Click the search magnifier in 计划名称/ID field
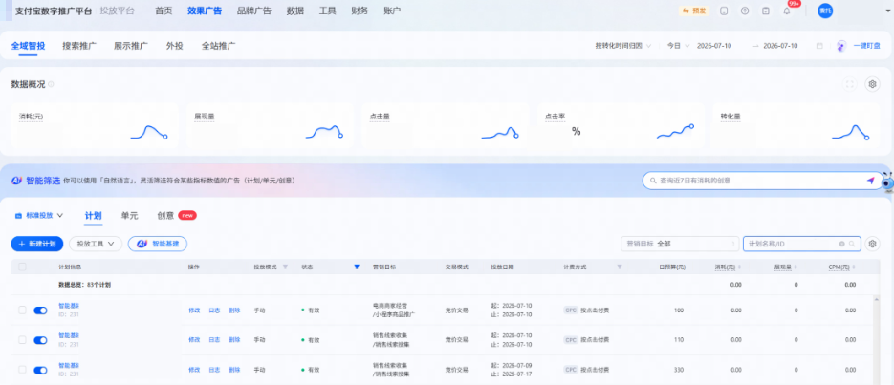894x385 pixels. click(852, 244)
